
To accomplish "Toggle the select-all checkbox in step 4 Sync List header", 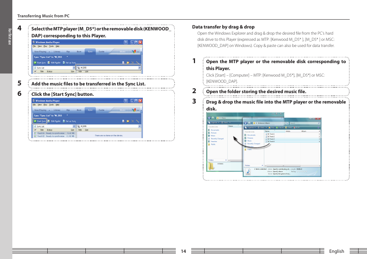I will pos(35,72).
